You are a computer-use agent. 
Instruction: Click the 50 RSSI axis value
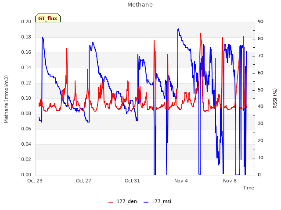(260, 90)
